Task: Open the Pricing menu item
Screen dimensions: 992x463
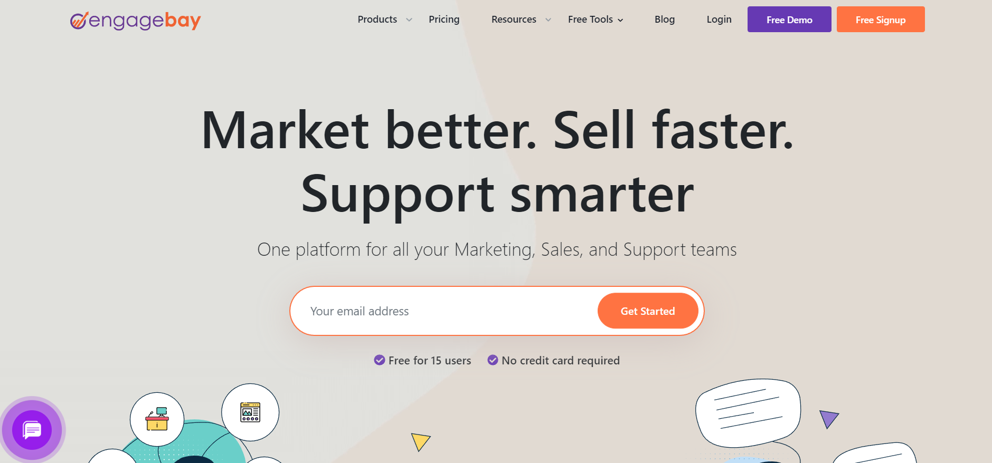Action: pos(444,20)
